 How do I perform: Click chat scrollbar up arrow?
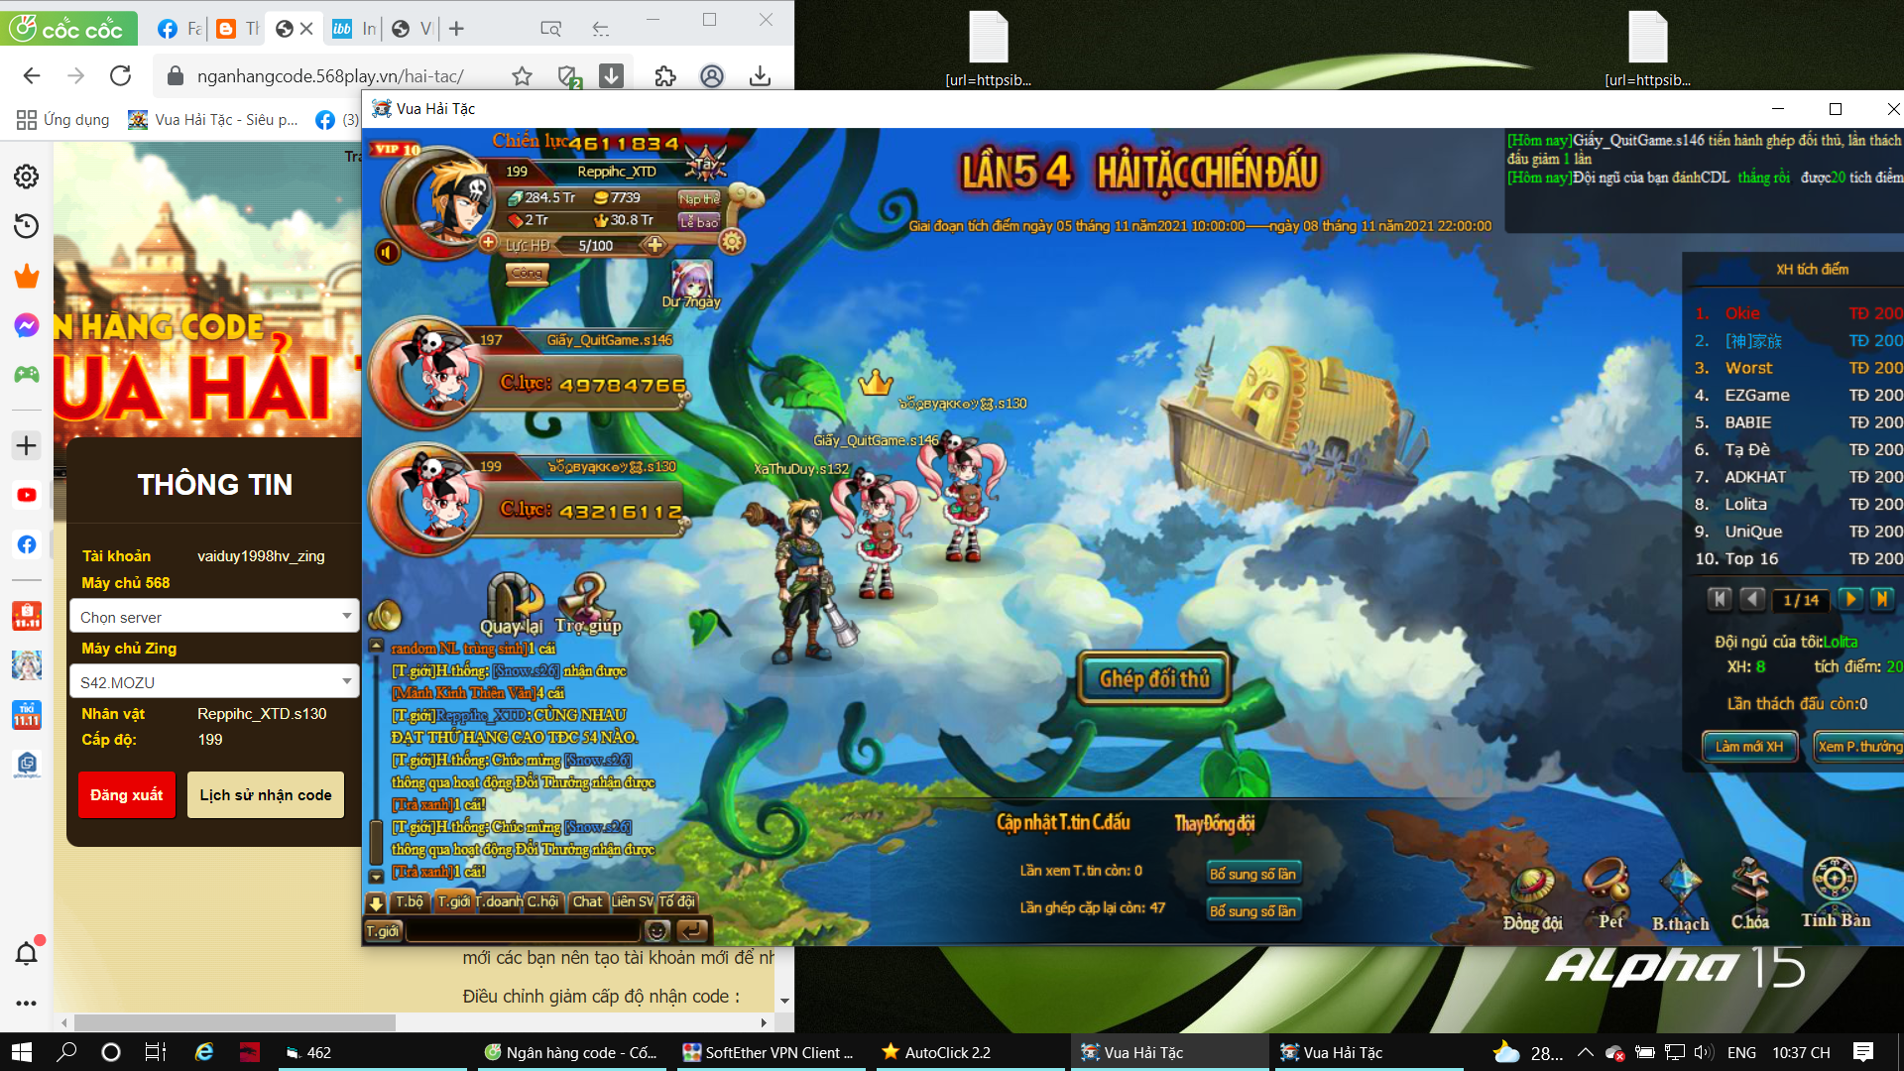click(x=376, y=646)
